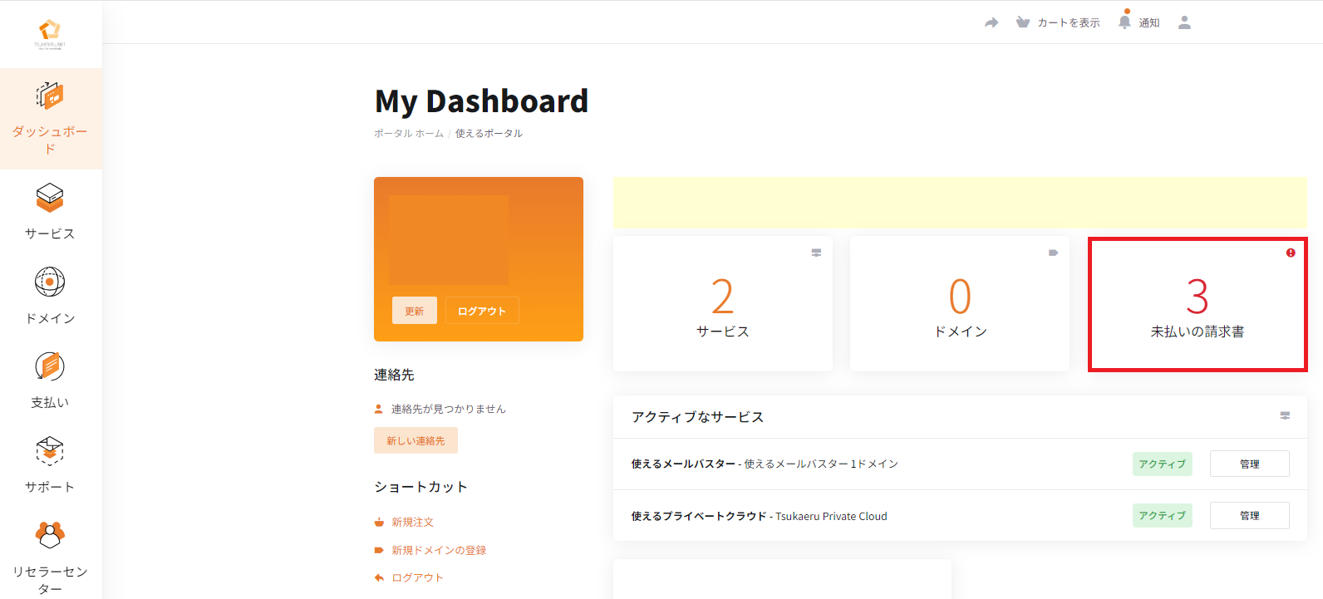Click the arrow icon beside the ログアウト shortcut
The width and height of the screenshot is (1323, 599).
point(379,577)
